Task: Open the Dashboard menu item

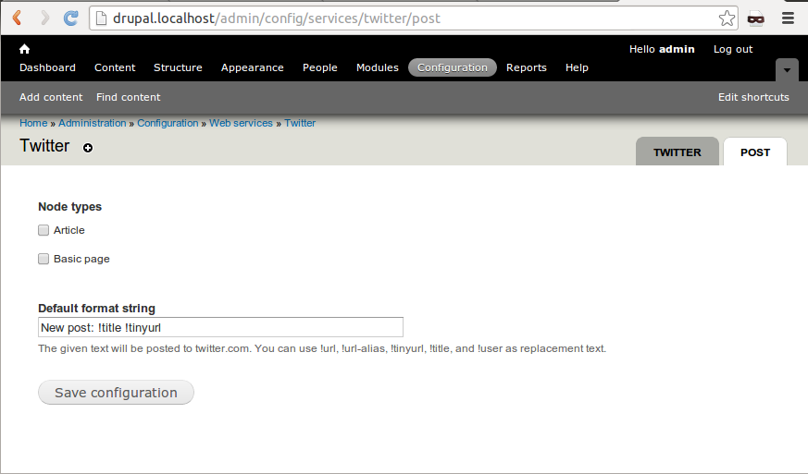Action: [47, 67]
